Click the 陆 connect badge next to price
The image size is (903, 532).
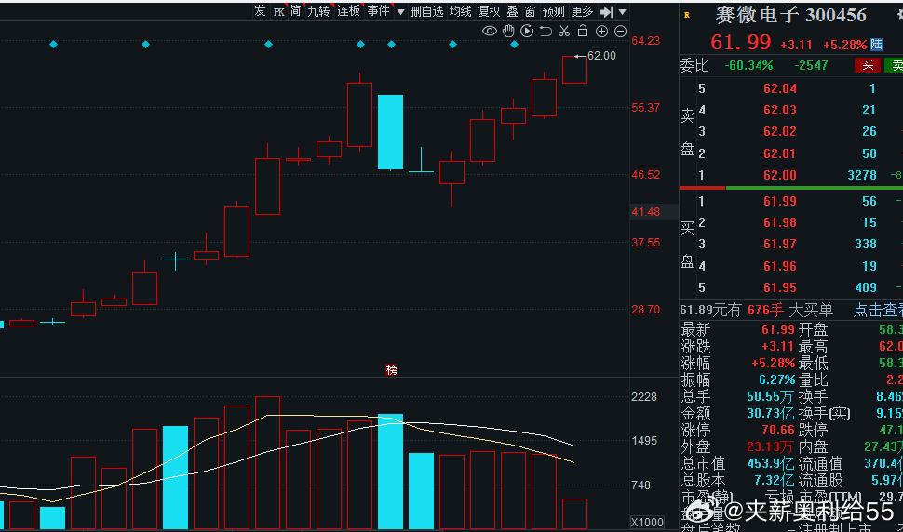[877, 45]
